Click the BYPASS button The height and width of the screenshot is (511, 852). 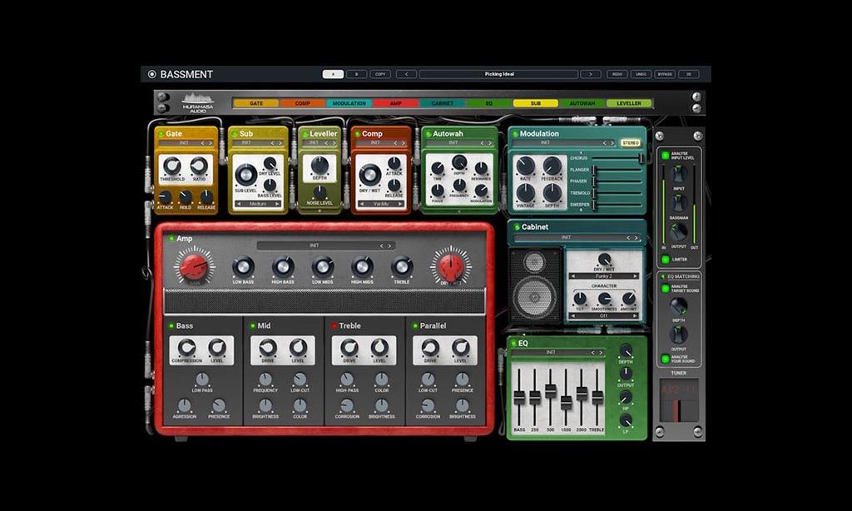pyautogui.click(x=665, y=74)
